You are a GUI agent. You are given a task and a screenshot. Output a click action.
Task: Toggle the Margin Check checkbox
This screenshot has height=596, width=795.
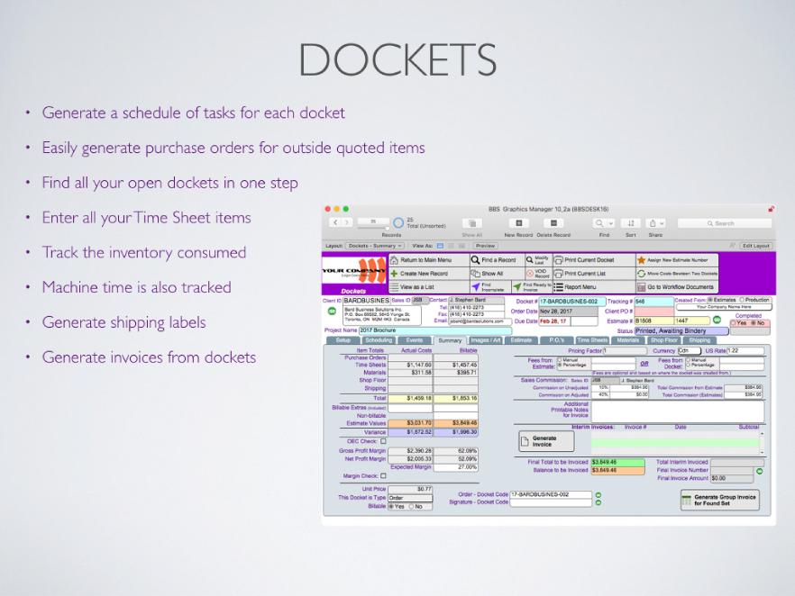pyautogui.click(x=383, y=476)
